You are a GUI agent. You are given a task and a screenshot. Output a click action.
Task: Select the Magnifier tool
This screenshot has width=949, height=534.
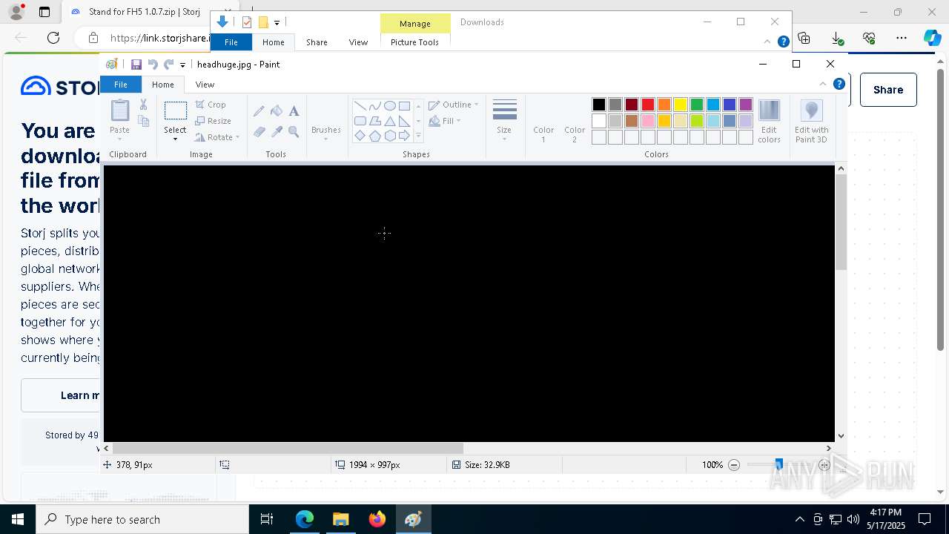click(294, 132)
